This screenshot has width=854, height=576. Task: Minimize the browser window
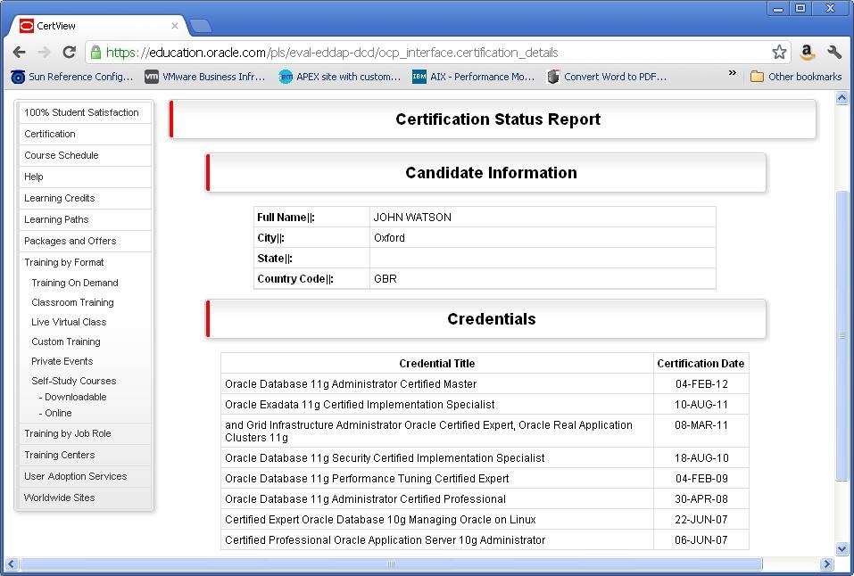tap(778, 8)
